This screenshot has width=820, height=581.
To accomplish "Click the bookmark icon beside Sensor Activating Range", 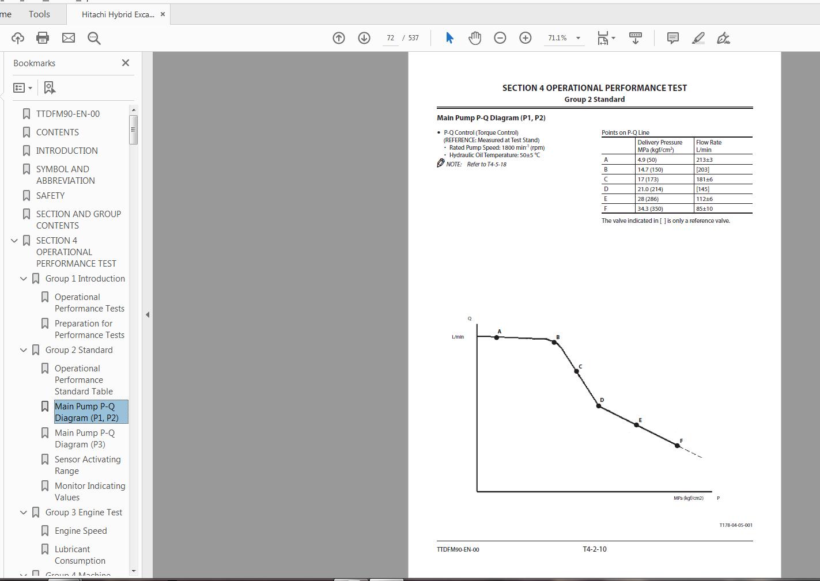I will (45, 460).
